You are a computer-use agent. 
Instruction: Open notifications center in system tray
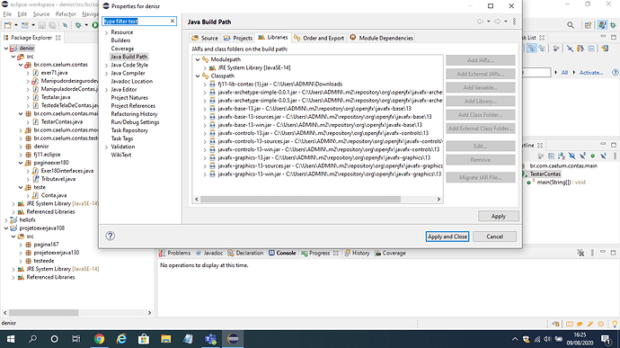click(606, 339)
